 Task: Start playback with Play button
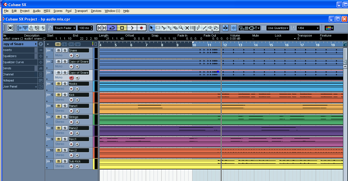[x=132, y=28]
